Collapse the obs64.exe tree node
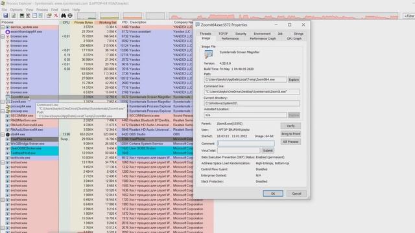This screenshot has height=233, width=415. [x=3, y=135]
